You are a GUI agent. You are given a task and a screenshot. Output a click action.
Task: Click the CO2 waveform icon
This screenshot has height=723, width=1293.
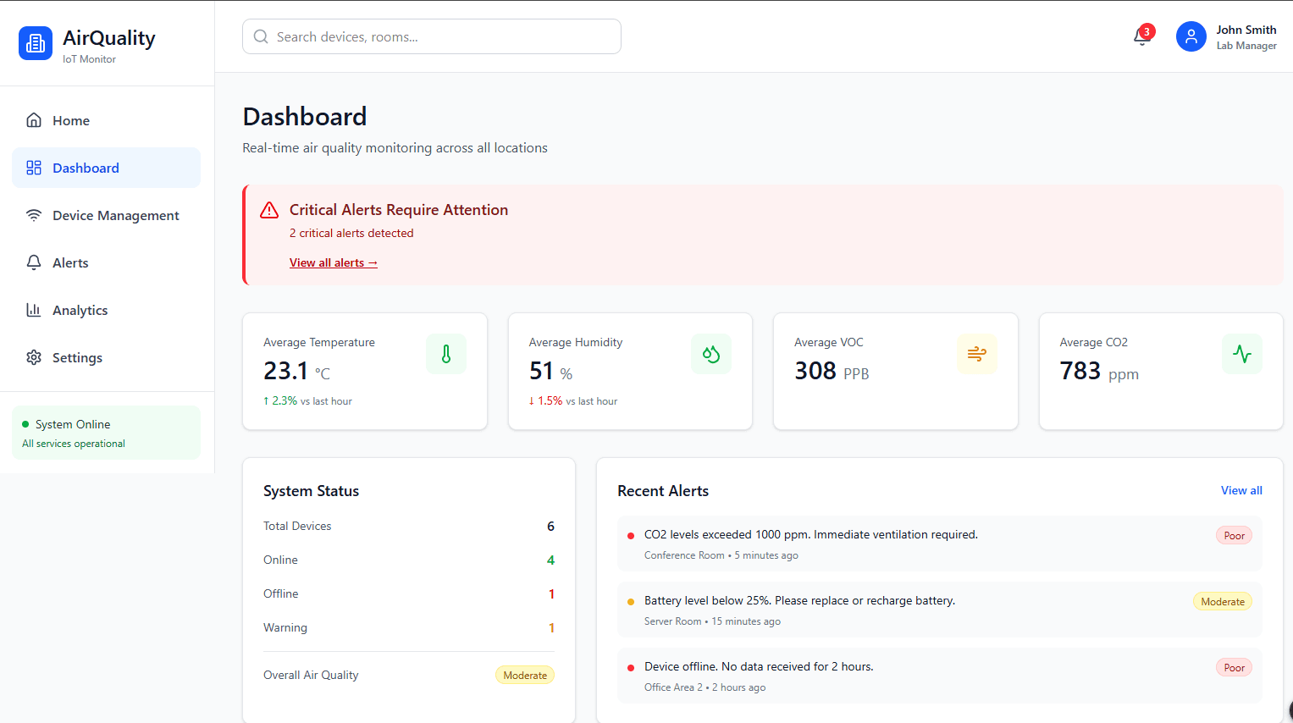pyautogui.click(x=1241, y=353)
